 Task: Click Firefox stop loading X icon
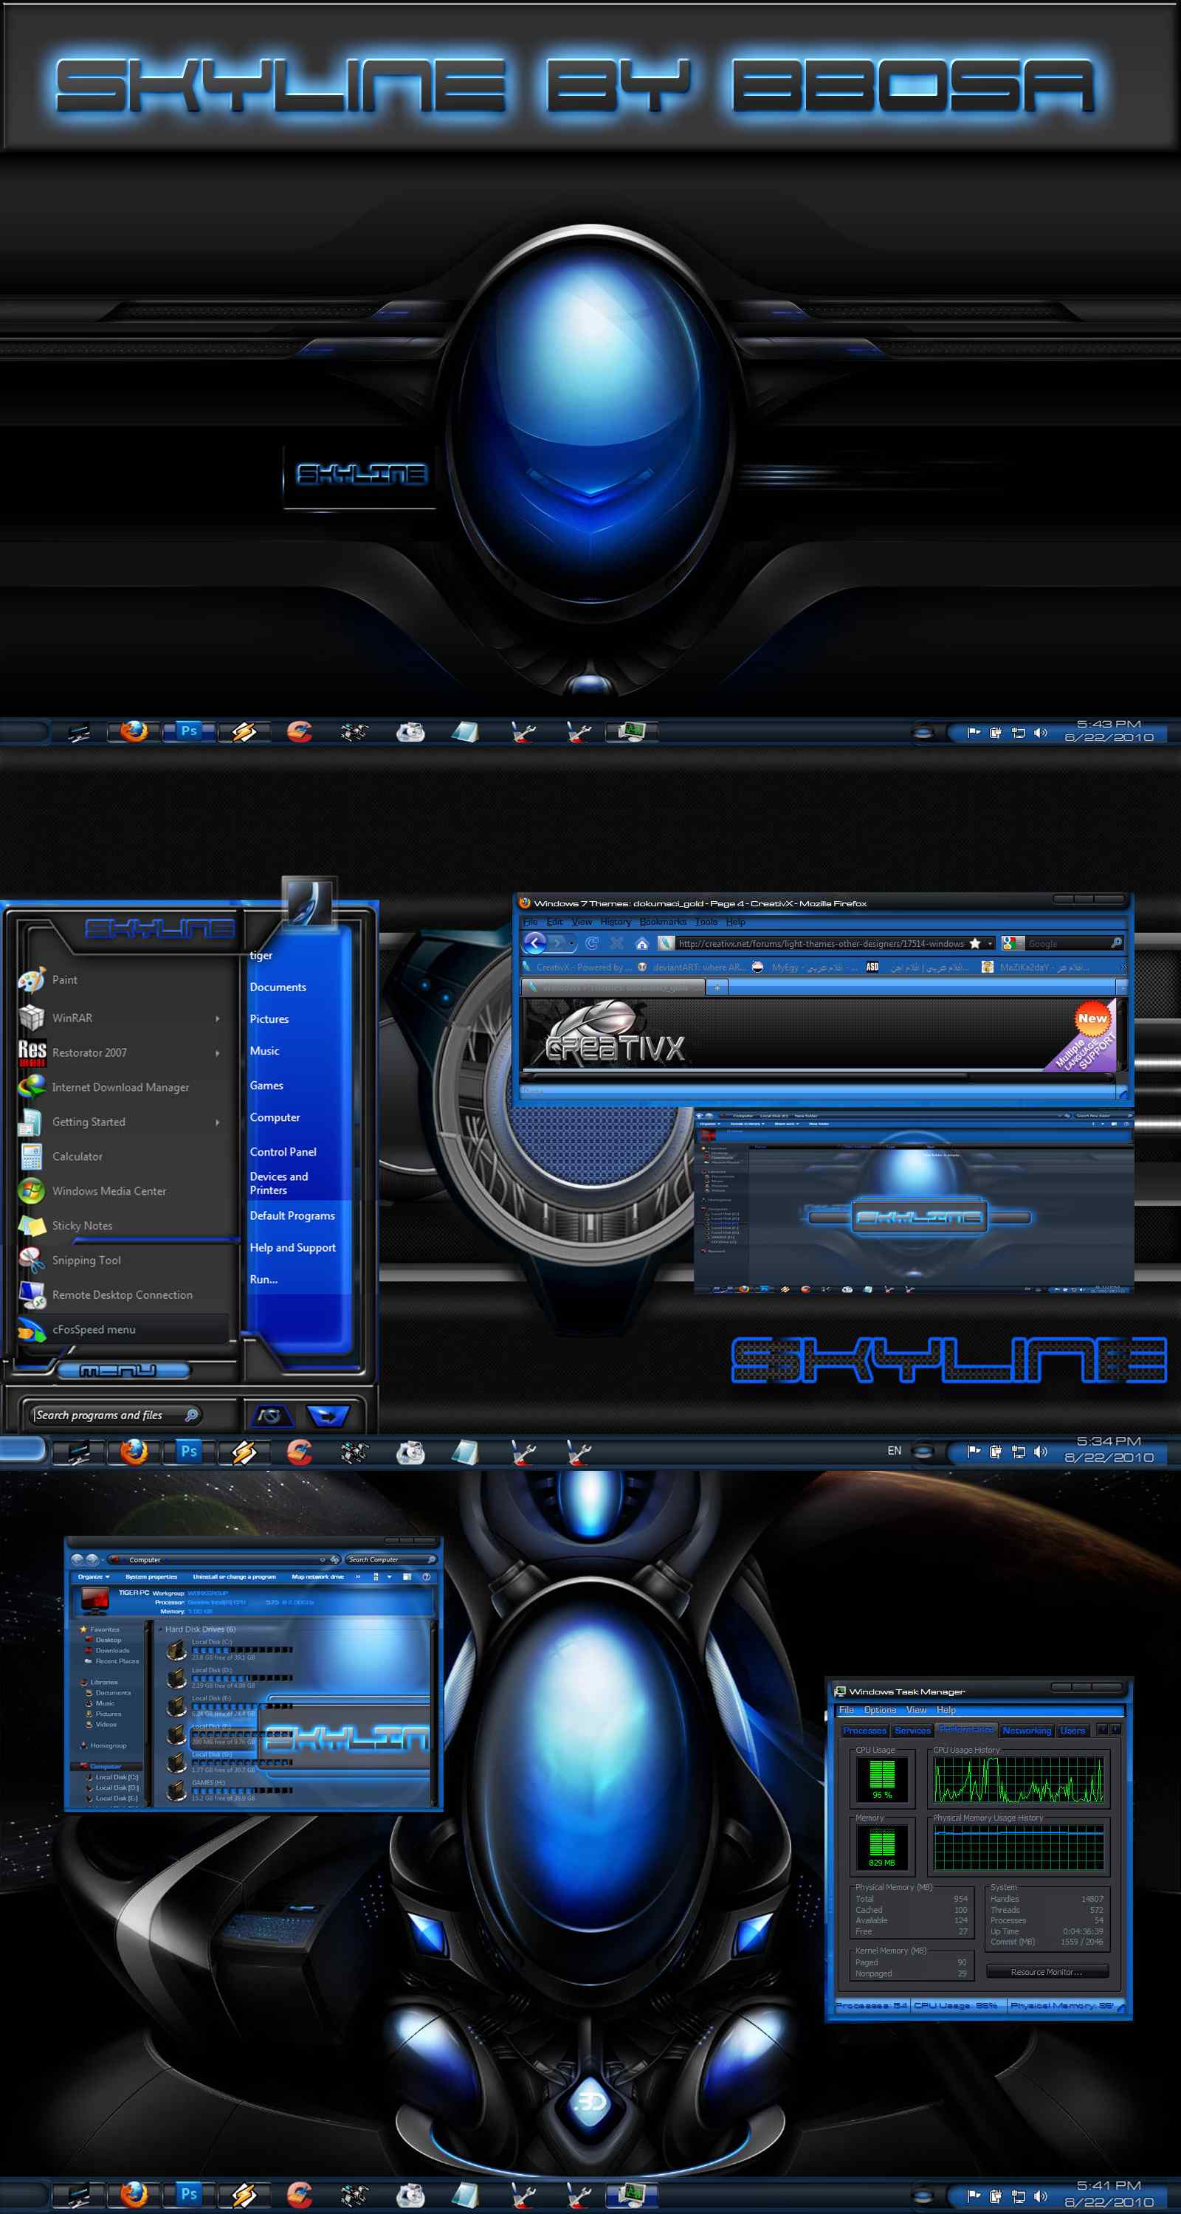[x=616, y=943]
